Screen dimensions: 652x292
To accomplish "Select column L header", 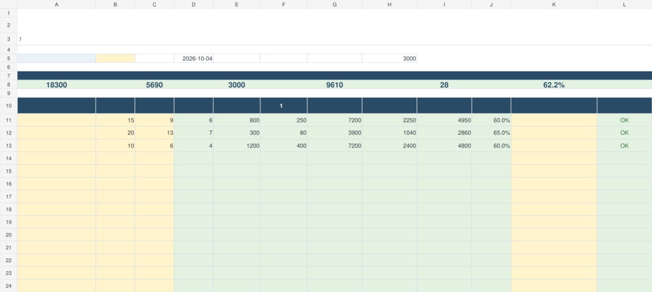I will click(625, 4).
